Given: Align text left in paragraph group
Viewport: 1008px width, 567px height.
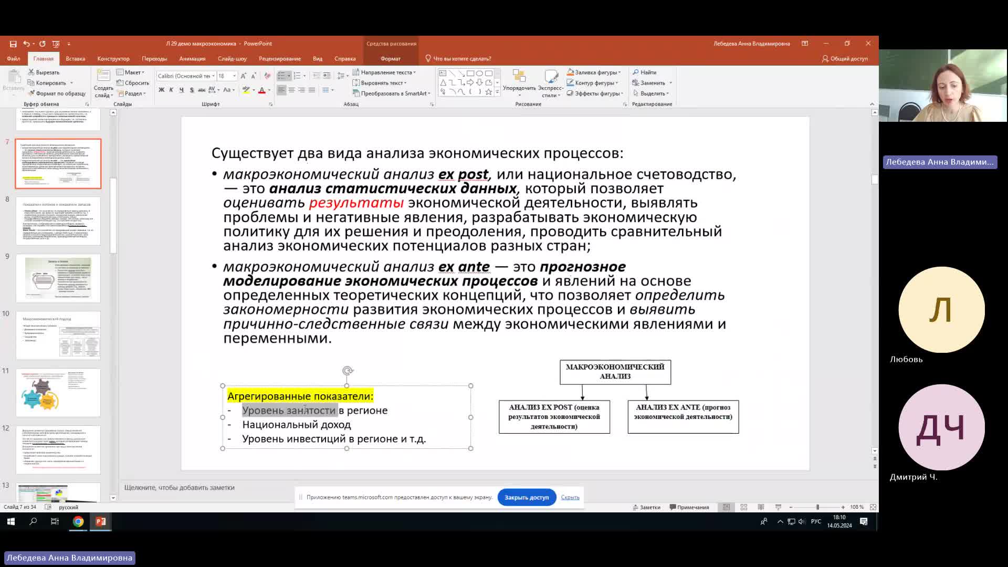Looking at the screenshot, I should pyautogui.click(x=281, y=90).
